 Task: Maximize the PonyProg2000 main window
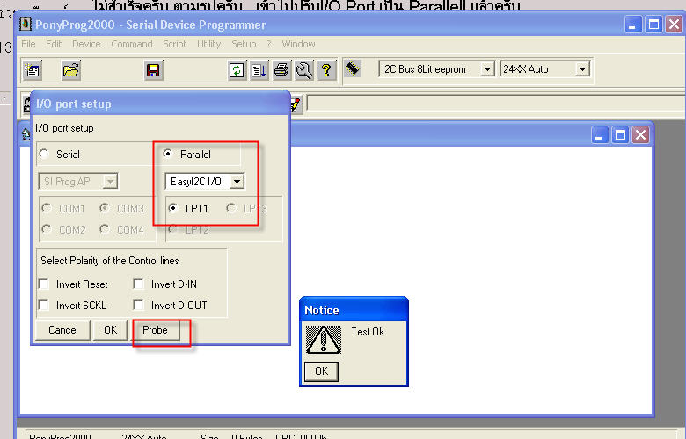pyautogui.click(x=653, y=24)
